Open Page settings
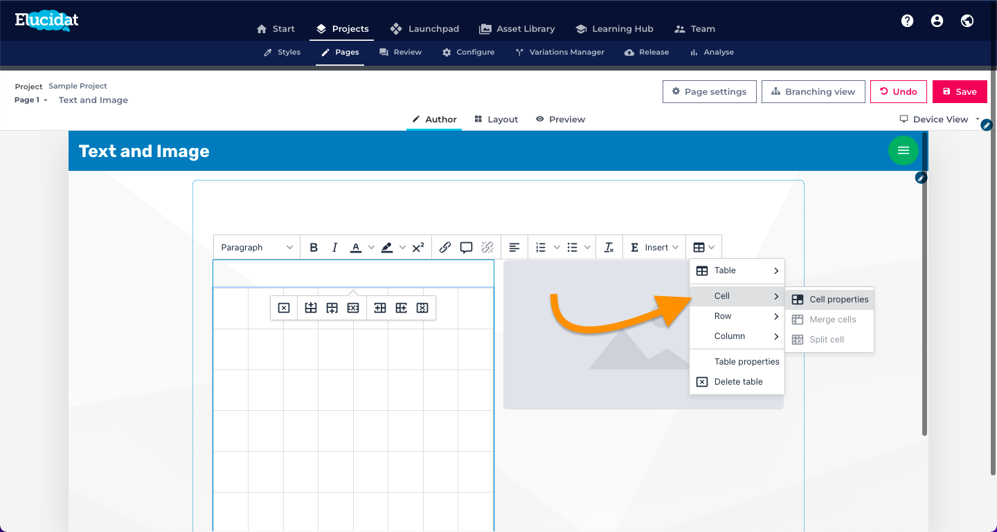 (x=709, y=91)
